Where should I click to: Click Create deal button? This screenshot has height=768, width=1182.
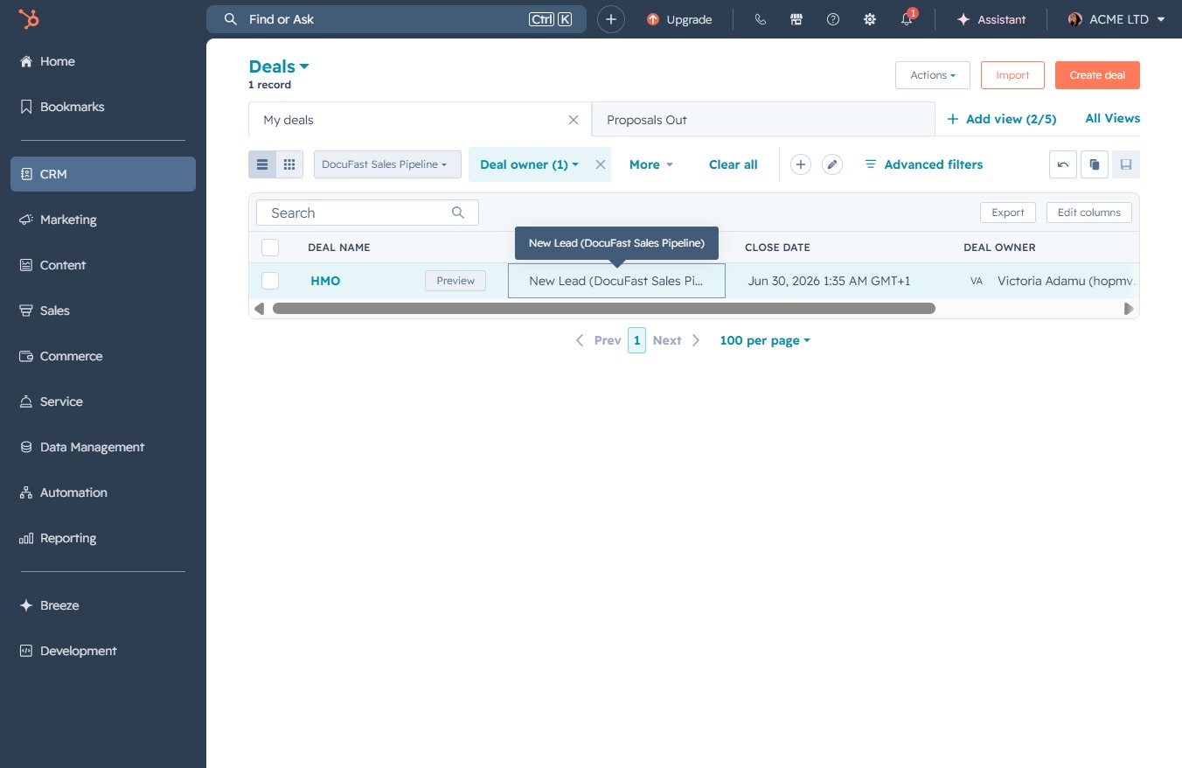[1097, 75]
